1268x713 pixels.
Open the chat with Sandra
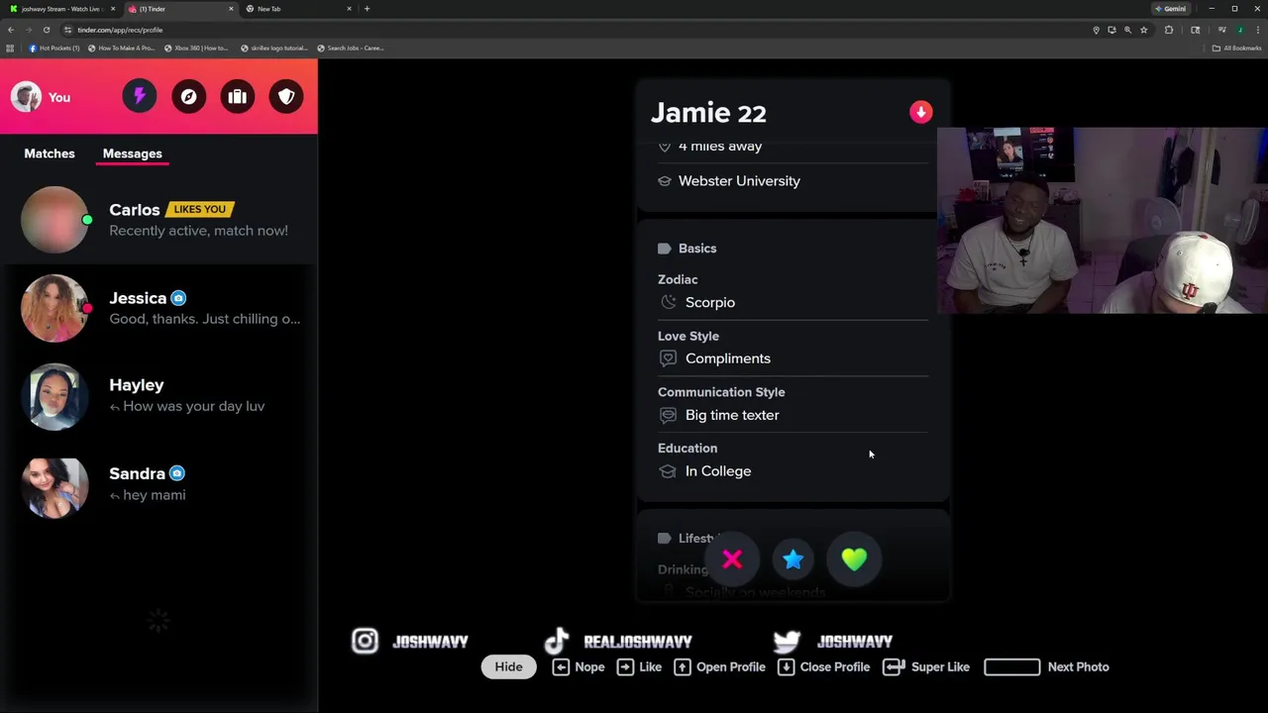click(158, 484)
